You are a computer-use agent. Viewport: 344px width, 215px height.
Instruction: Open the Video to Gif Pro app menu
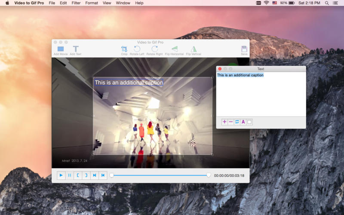(29, 3)
